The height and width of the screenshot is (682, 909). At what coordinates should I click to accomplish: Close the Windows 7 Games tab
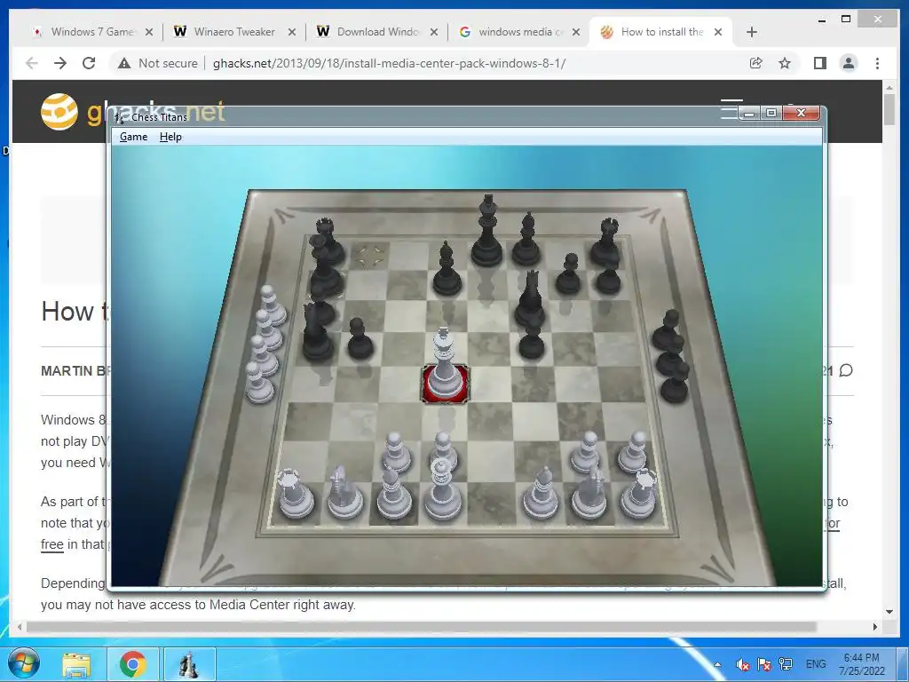pyautogui.click(x=149, y=32)
